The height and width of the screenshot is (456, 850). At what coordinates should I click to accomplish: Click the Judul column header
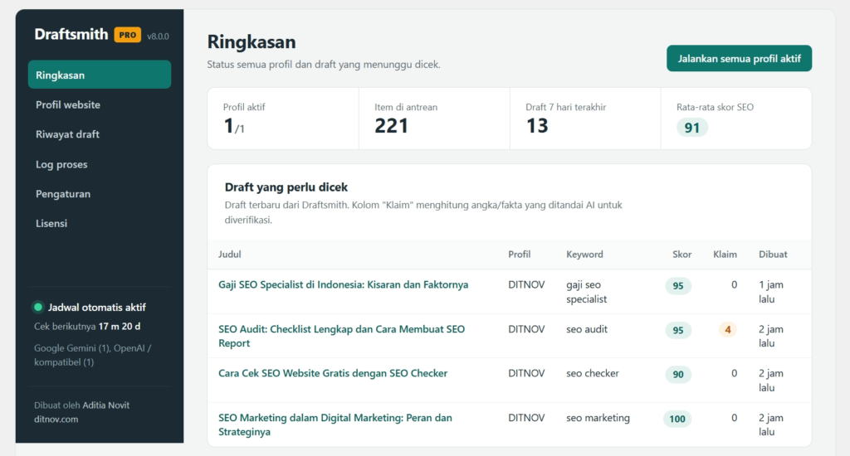(230, 255)
